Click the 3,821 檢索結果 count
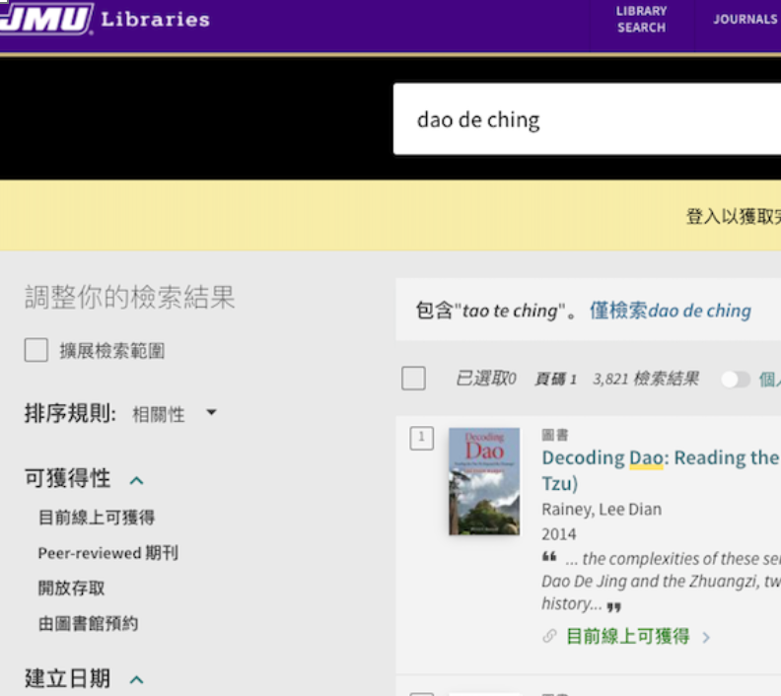This screenshot has height=696, width=781. (x=646, y=379)
